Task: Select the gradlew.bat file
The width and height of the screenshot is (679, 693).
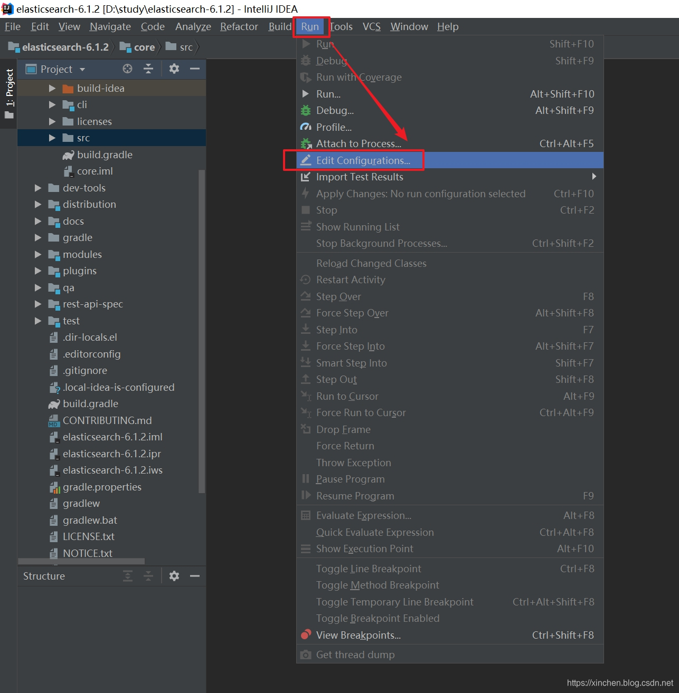Action: coord(90,520)
